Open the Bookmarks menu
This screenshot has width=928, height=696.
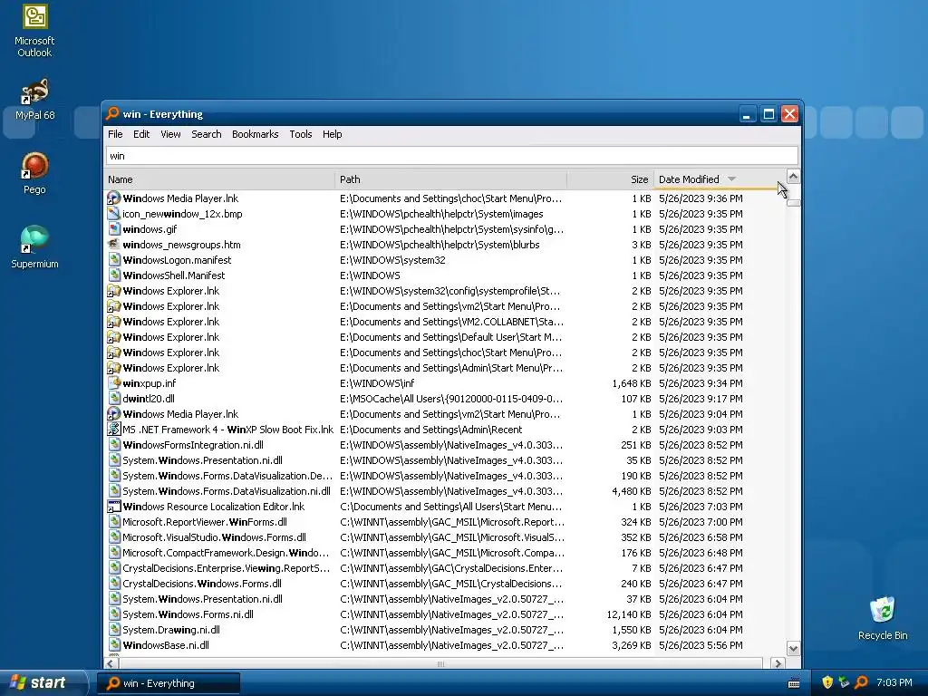(x=255, y=134)
